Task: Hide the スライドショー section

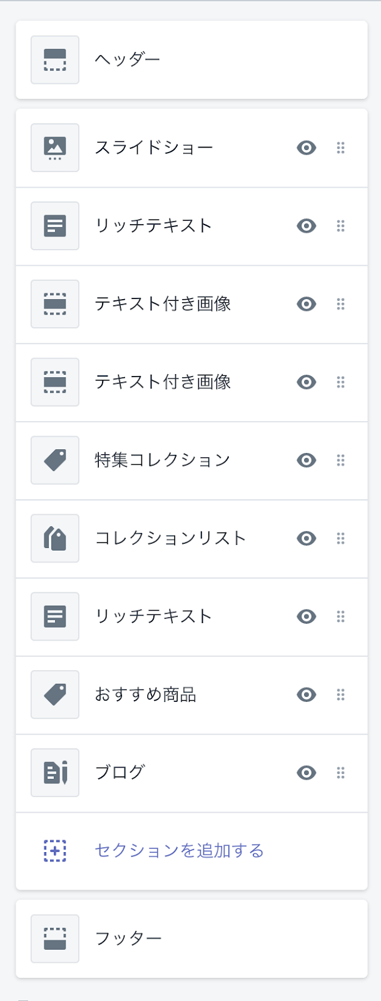Action: pos(307,148)
